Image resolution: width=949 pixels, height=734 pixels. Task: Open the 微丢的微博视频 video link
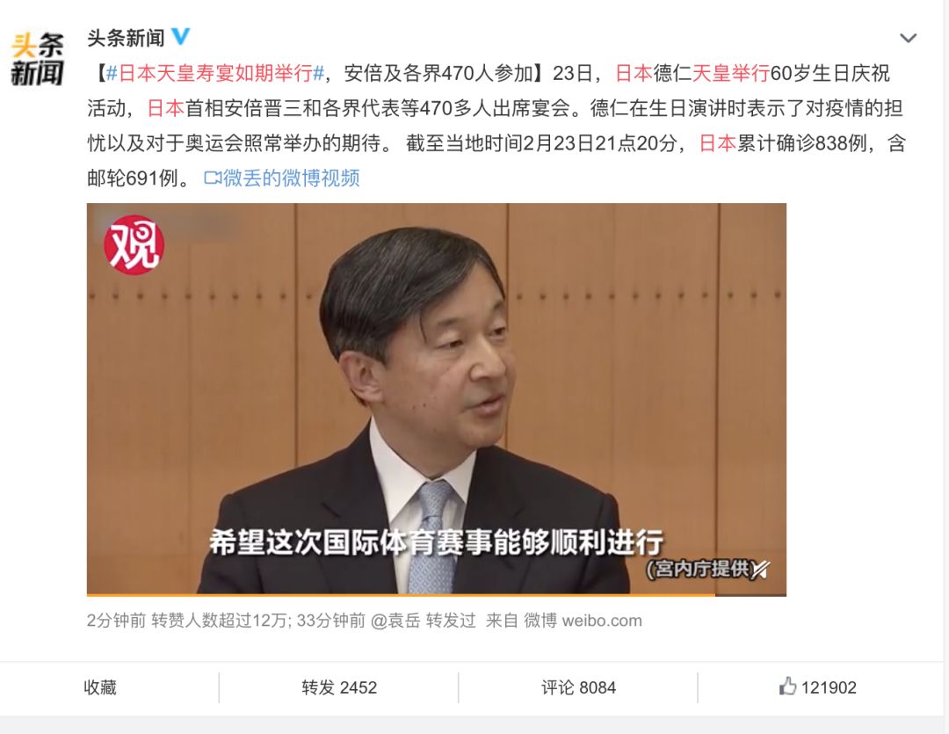pos(291,178)
